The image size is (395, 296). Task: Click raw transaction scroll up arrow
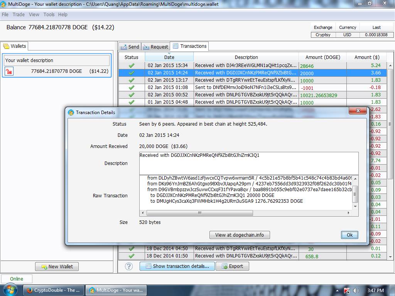click(x=355, y=179)
